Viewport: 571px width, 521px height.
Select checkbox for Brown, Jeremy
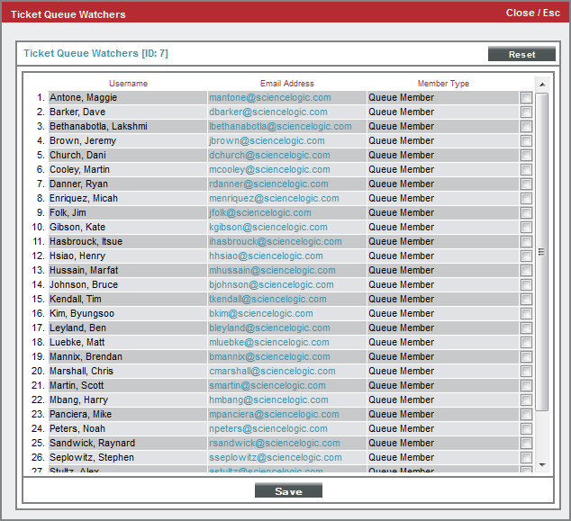(526, 141)
